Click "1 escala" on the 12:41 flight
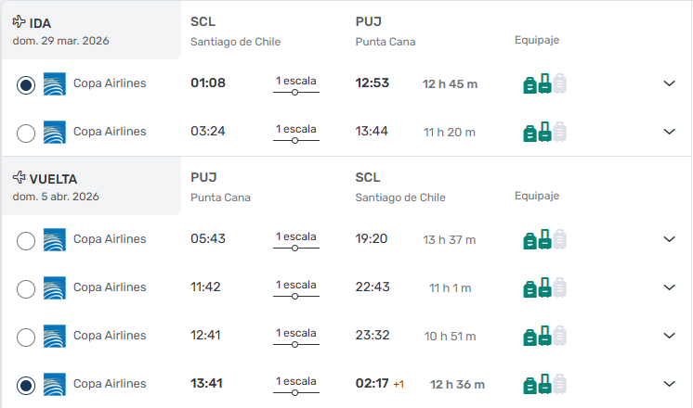The width and height of the screenshot is (693, 408). pos(295,333)
